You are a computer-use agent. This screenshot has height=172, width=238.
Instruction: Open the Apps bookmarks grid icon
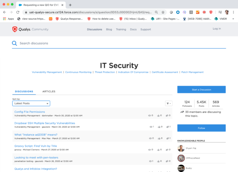(x=4, y=19)
